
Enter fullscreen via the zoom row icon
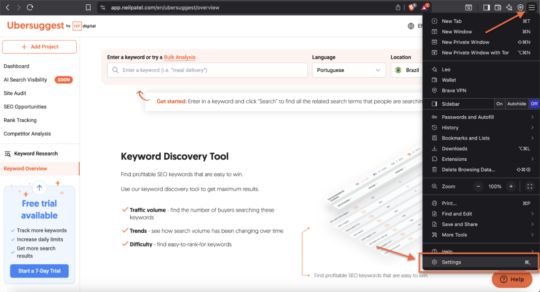point(530,187)
